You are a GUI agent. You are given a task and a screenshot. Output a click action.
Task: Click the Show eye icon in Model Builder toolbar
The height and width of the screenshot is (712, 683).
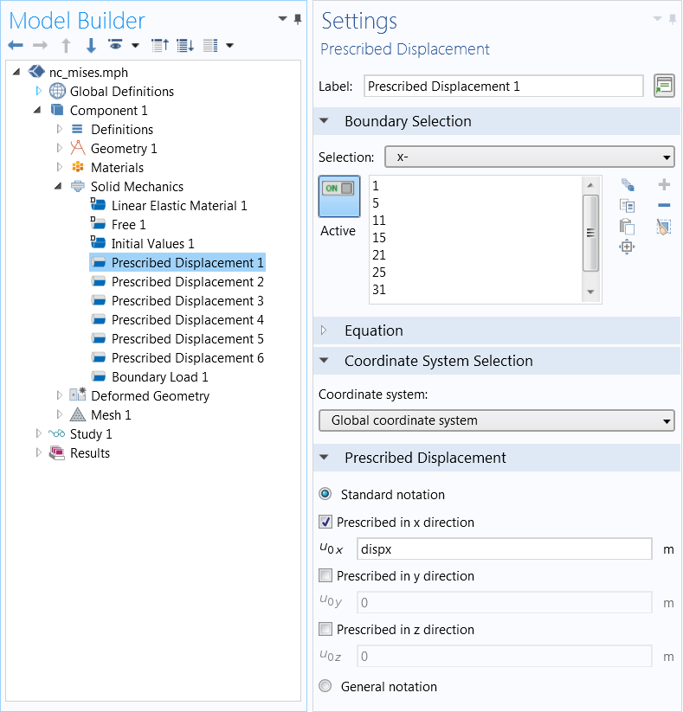(115, 45)
